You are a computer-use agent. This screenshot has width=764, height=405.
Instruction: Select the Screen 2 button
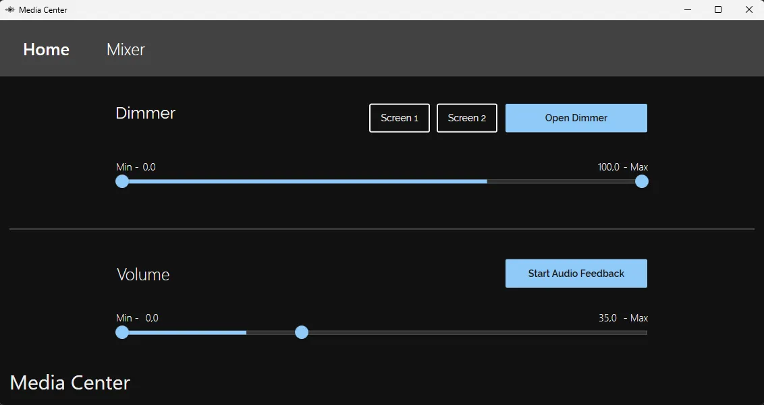click(467, 118)
